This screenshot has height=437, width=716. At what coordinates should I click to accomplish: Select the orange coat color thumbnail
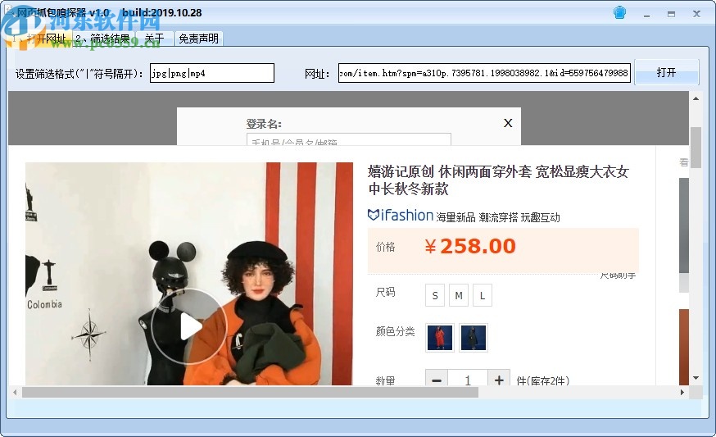click(x=440, y=337)
